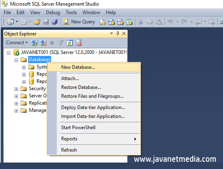Open the Help menu
Viewport: 223px width, 169px height.
pos(111,12)
